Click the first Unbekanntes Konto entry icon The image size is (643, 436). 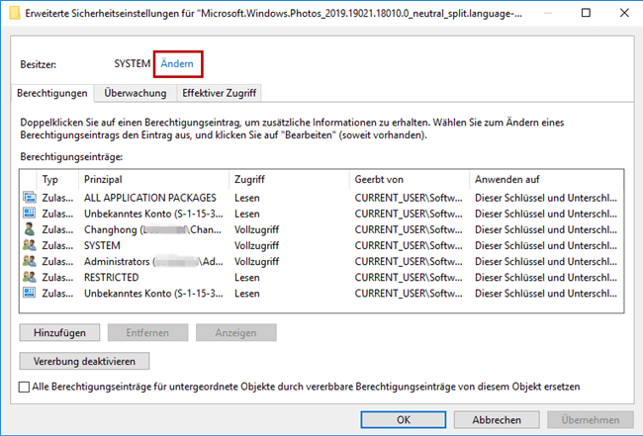[x=28, y=214]
